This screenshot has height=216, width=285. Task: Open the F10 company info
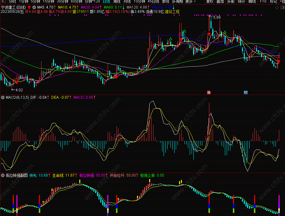[x=263, y=2]
